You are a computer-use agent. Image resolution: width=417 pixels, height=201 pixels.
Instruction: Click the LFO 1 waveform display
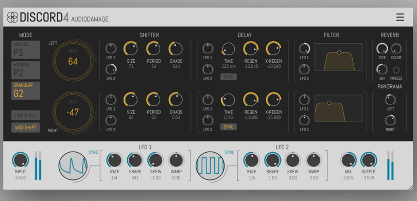pyautogui.click(x=73, y=166)
